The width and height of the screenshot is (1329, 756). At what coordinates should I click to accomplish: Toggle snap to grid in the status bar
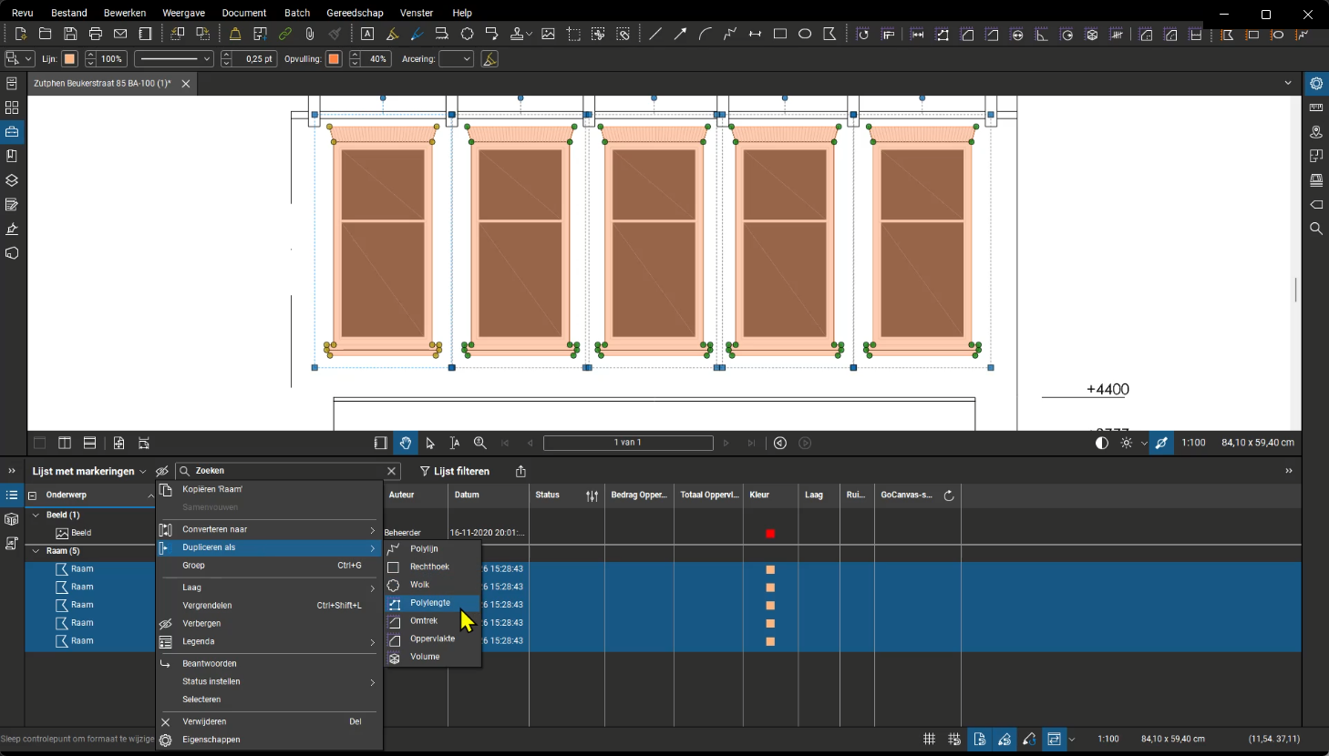click(954, 739)
